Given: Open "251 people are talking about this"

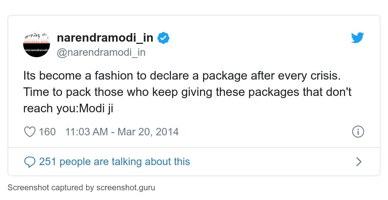Looking at the screenshot, I should (x=115, y=162).
